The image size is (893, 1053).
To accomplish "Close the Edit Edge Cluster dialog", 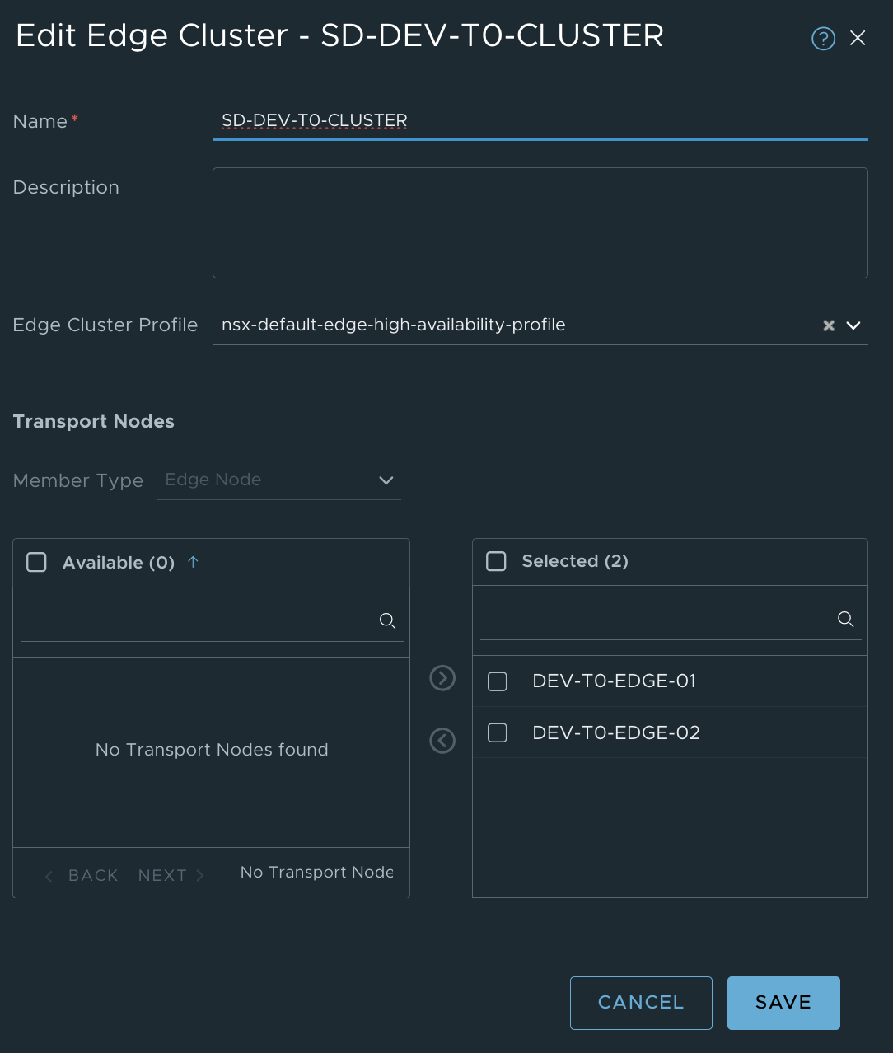I will (x=858, y=38).
